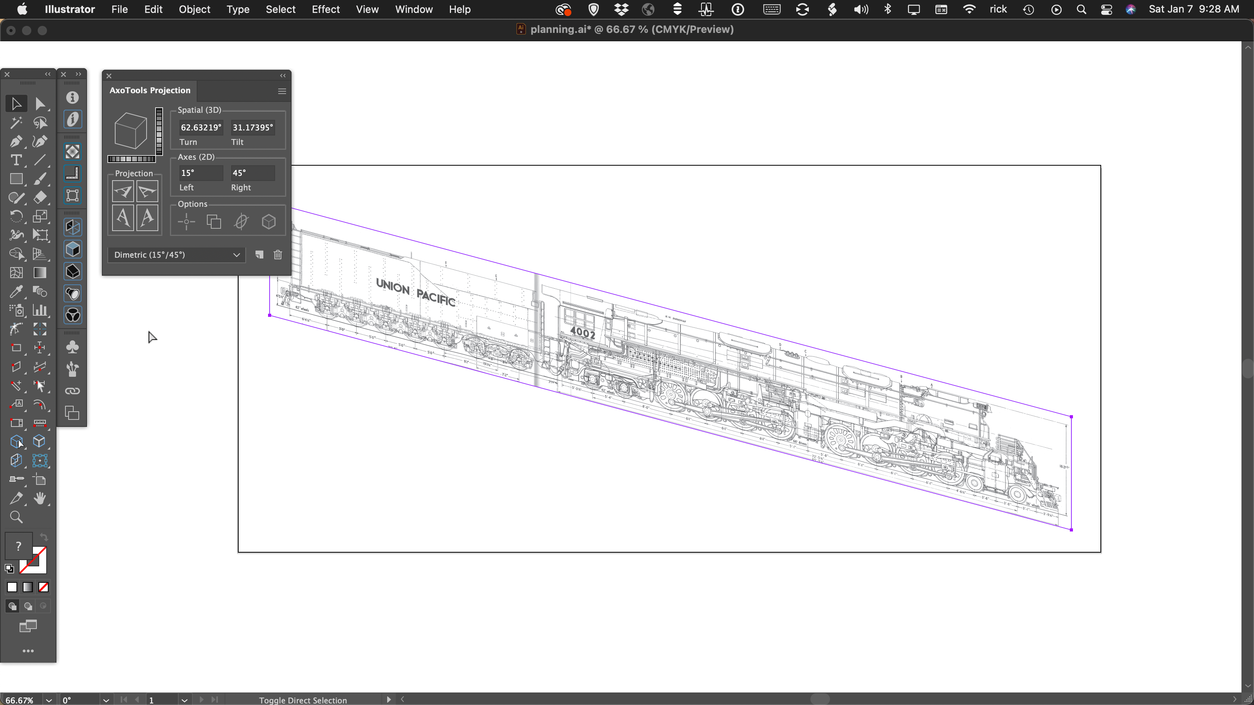The height and width of the screenshot is (705, 1254).
Task: Toggle the flat projection option
Action: pyautogui.click(x=241, y=222)
